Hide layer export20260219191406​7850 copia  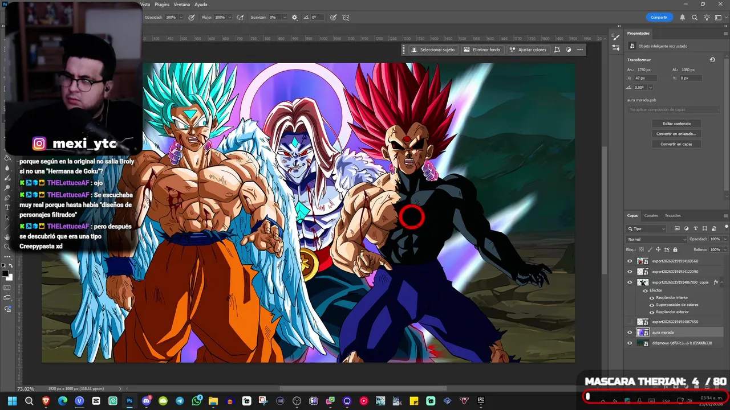pos(630,282)
